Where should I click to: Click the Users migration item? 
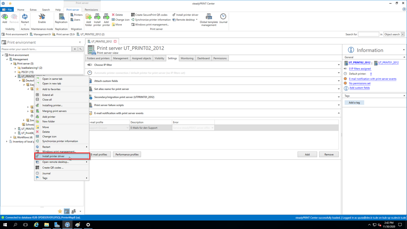point(75,20)
